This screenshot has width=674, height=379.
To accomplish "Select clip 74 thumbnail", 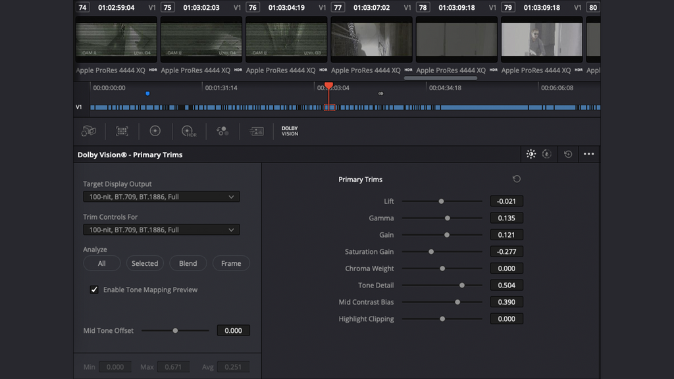I will point(116,39).
